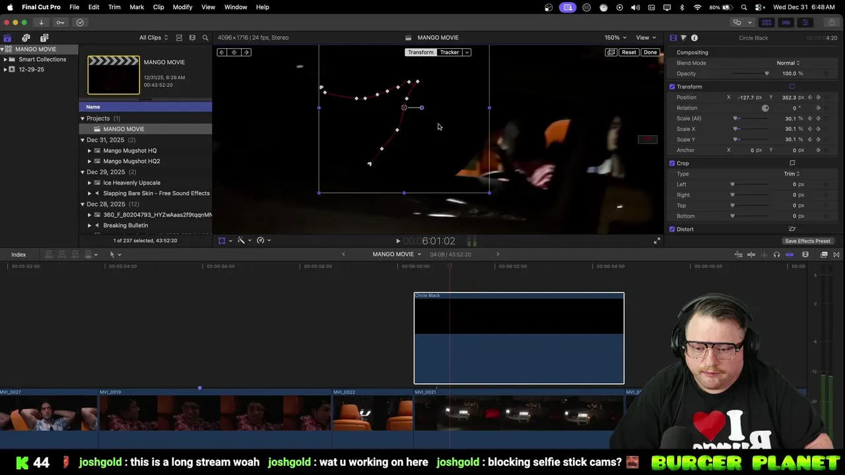Screen dimensions: 845x475
Task: Open the Mark menu
Action: tap(137, 7)
